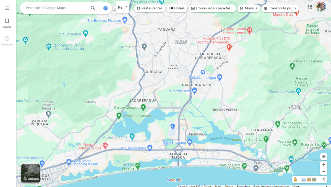
Task: Click the language input tool button
Action: tap(120, 8)
